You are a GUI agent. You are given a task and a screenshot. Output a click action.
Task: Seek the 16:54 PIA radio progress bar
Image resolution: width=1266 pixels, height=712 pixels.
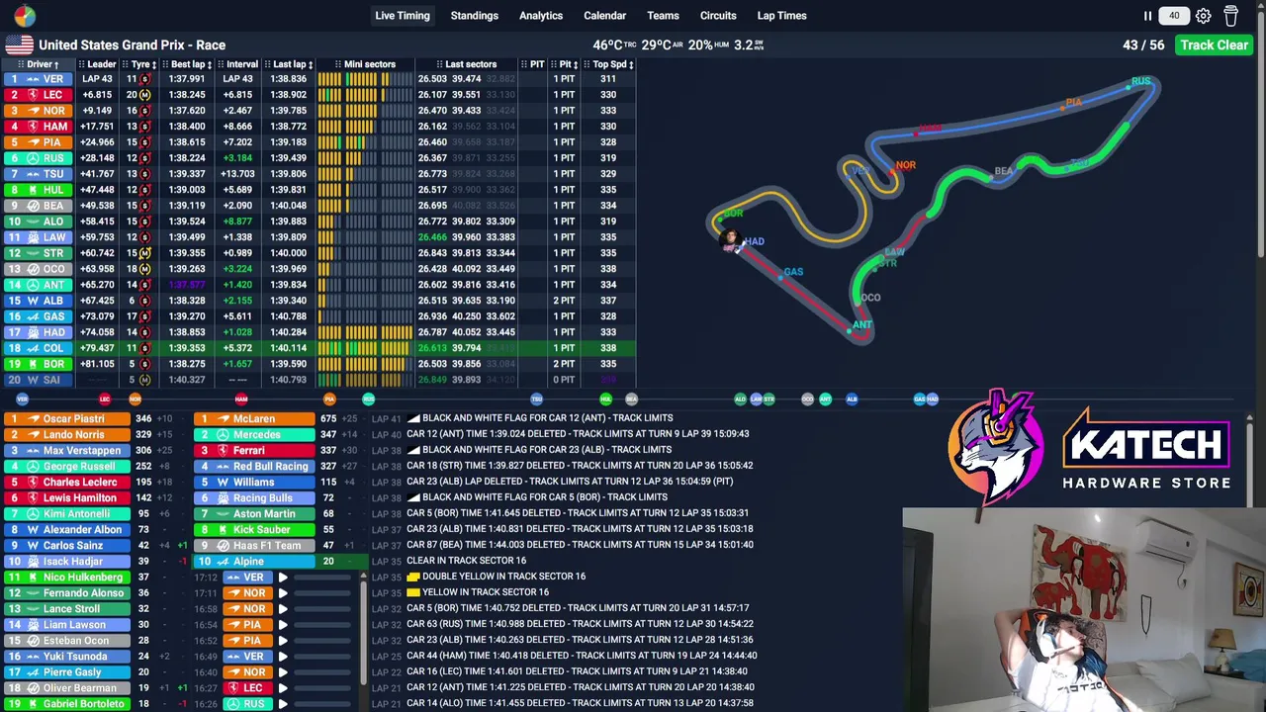[324, 625]
